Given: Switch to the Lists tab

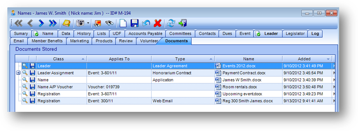Looking at the screenshot, I should point(101,34).
